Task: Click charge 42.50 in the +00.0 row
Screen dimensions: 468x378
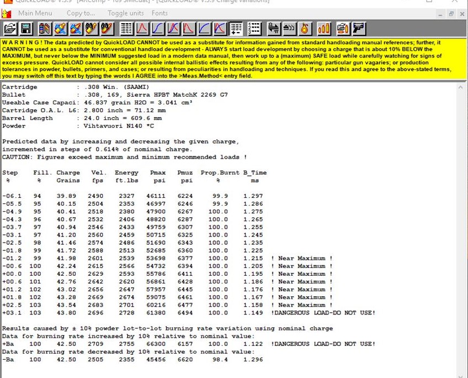Action: 66,274
